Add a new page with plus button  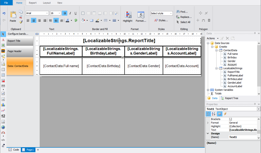[x=38, y=150]
